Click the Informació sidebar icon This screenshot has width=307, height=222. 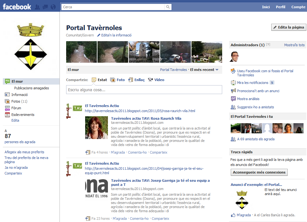tap(7, 95)
